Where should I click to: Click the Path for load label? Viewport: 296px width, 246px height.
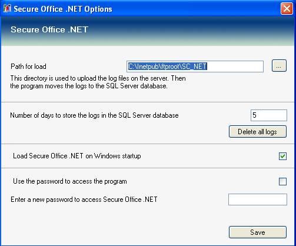[x=28, y=67]
